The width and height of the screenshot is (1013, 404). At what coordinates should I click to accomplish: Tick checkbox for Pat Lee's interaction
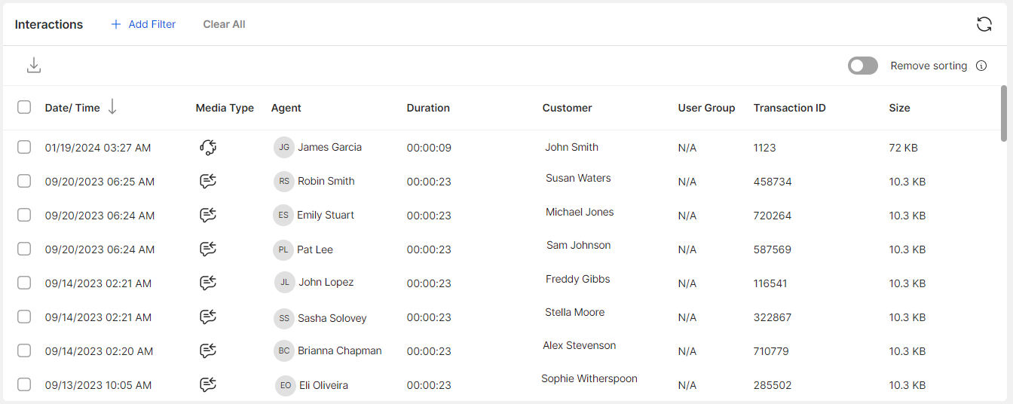[x=24, y=249]
